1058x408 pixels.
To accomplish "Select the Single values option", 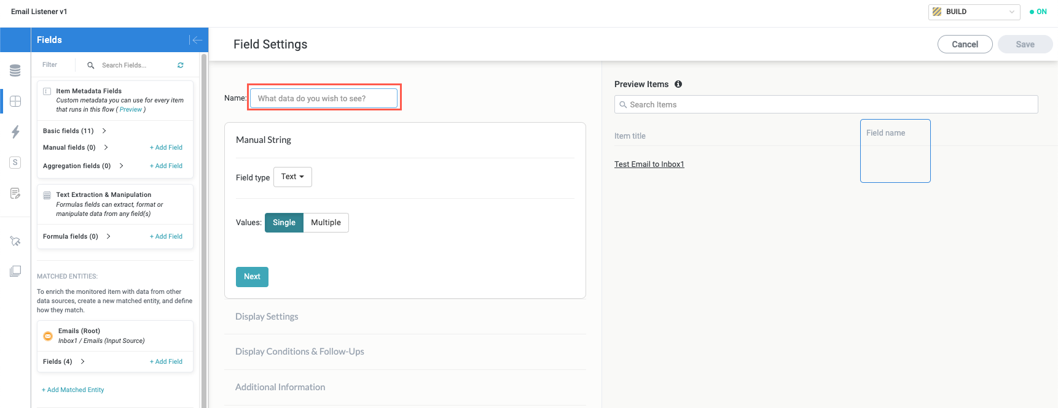I will pyautogui.click(x=284, y=223).
